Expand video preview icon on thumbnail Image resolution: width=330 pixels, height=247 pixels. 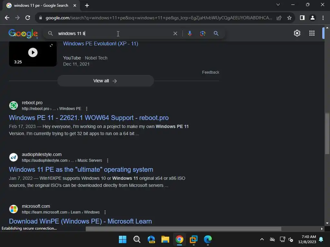click(51, 45)
